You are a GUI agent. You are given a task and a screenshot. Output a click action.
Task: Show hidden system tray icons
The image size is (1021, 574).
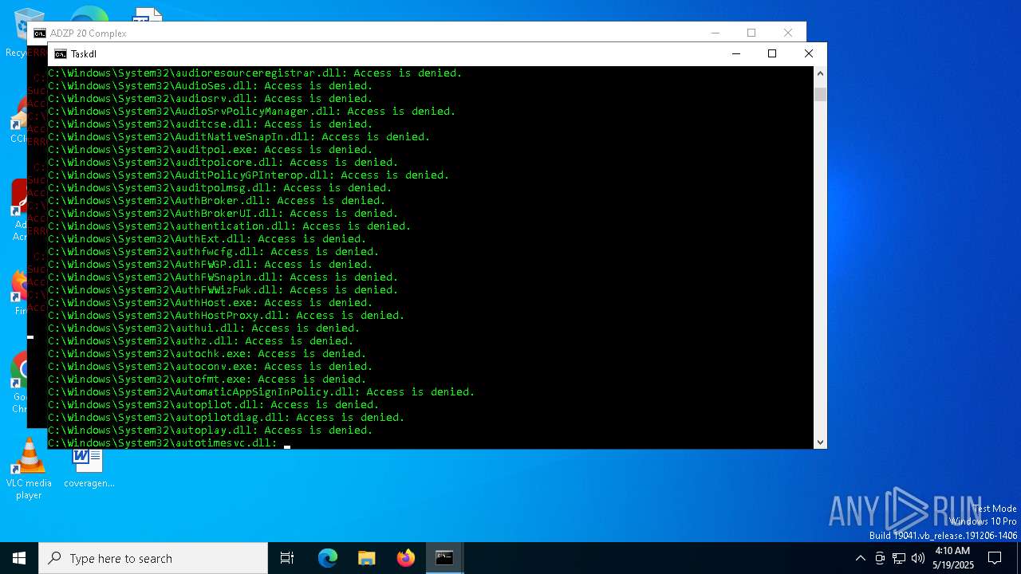click(x=860, y=558)
